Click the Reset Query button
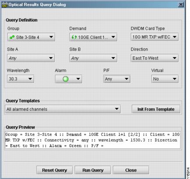 click(x=54, y=170)
